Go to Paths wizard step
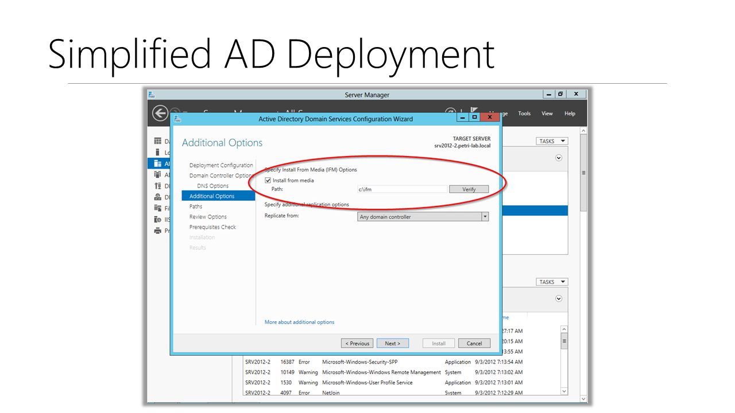Image resolution: width=735 pixels, height=413 pixels. coord(196,206)
